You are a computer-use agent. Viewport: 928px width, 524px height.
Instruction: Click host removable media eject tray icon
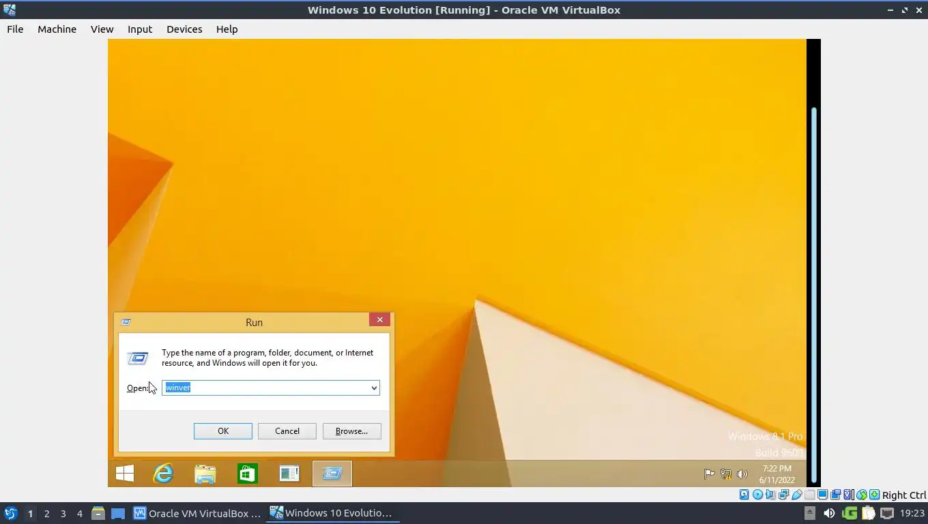click(x=810, y=513)
